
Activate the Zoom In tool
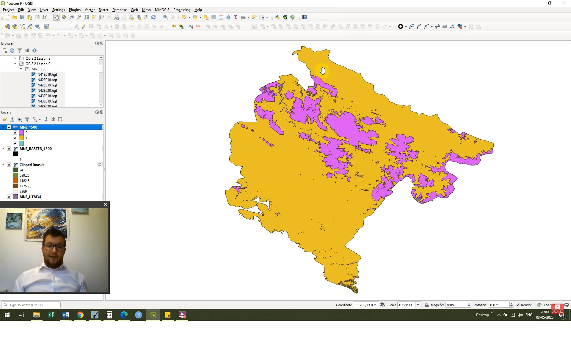click(x=72, y=17)
